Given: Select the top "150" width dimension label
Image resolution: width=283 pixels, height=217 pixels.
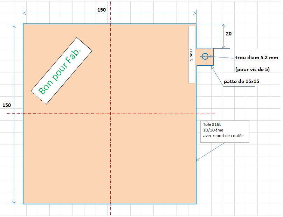Looking at the screenshot, I should point(102,10).
